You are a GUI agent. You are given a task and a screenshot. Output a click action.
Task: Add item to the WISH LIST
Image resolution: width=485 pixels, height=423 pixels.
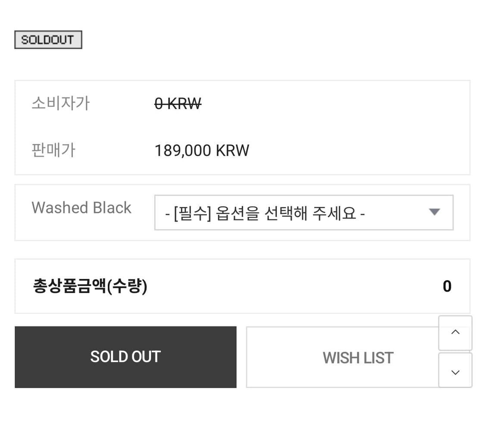tap(358, 357)
